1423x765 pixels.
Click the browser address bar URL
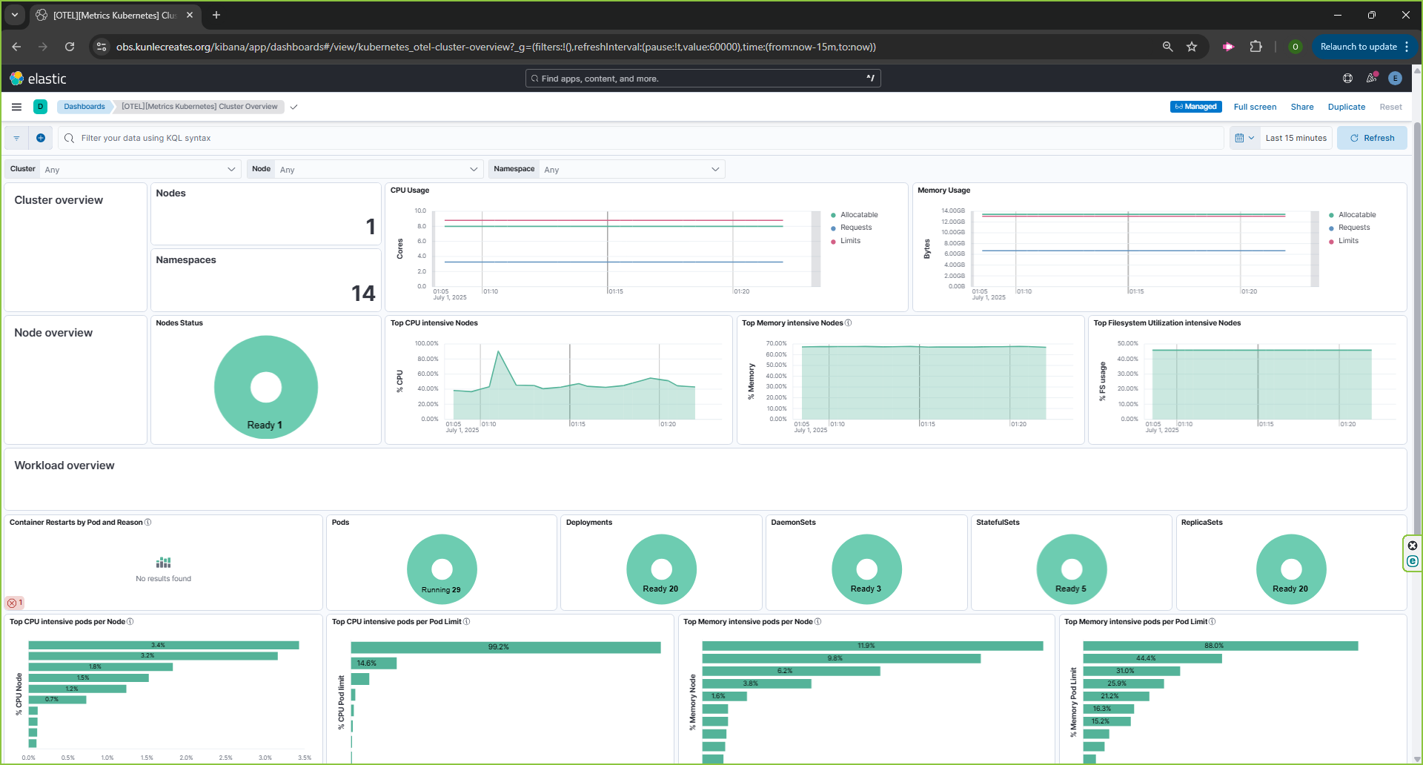point(496,47)
